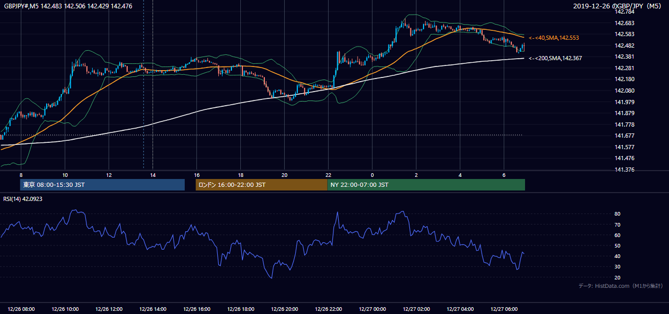Viewport: 669px width, 314px height.
Task: Click price axis value 141.979
Action: click(623, 102)
